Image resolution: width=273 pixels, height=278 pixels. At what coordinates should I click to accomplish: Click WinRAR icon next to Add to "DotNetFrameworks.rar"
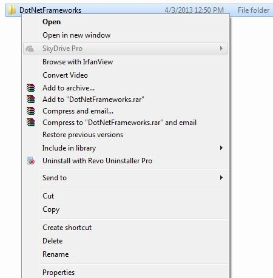point(30,100)
